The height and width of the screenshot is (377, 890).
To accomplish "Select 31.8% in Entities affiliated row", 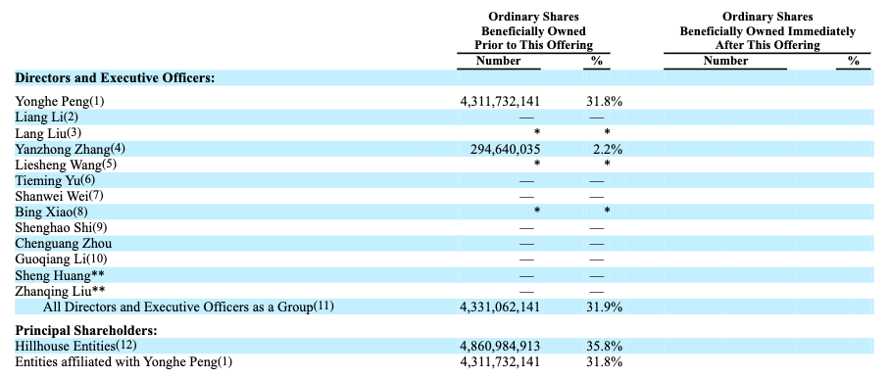I will click(604, 361).
